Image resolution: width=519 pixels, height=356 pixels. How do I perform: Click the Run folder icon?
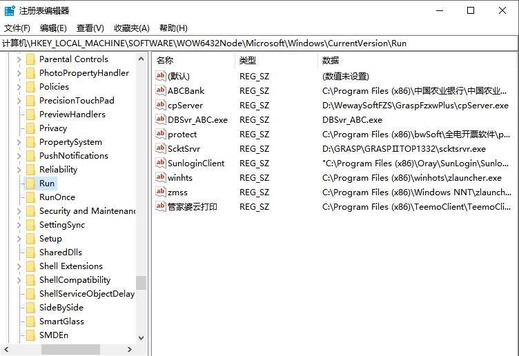[x=30, y=184]
